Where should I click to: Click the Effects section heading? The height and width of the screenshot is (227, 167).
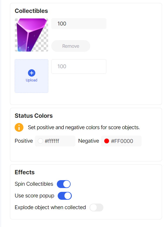click(25, 172)
